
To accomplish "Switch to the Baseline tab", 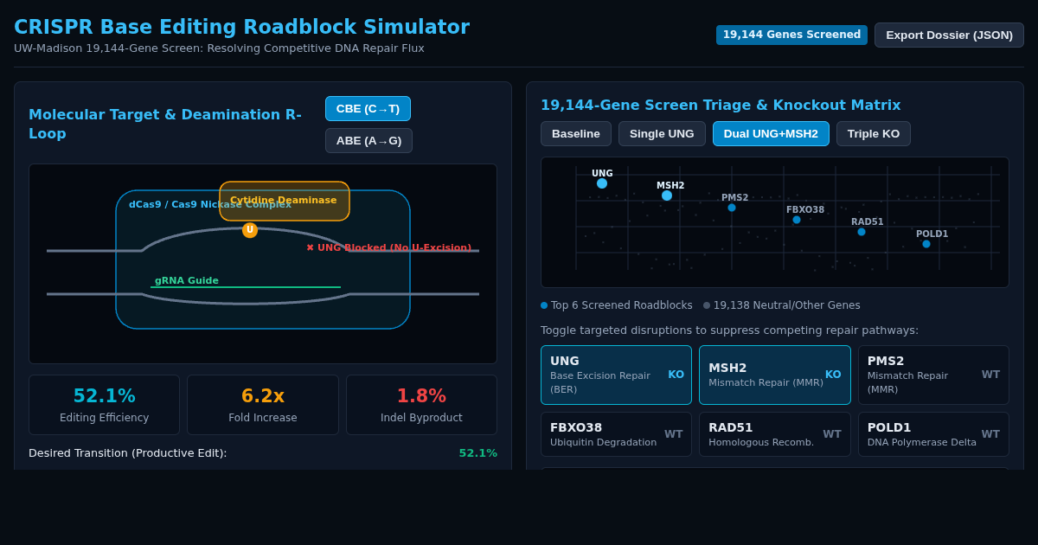I will 576,134.
